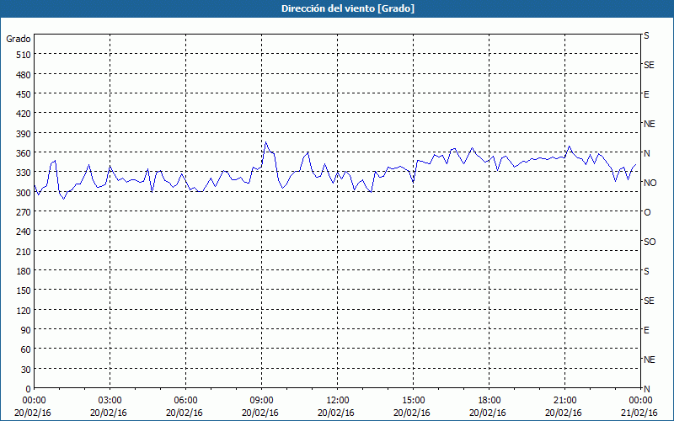Viewport: 674px width, 421px height.
Task: Click the 330 left-axis label
Action: click(x=24, y=173)
